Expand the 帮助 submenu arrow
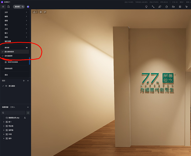 pos(27,37)
